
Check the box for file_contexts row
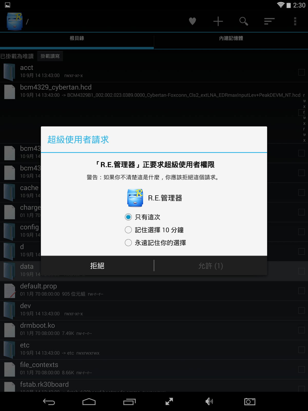tap(302, 369)
